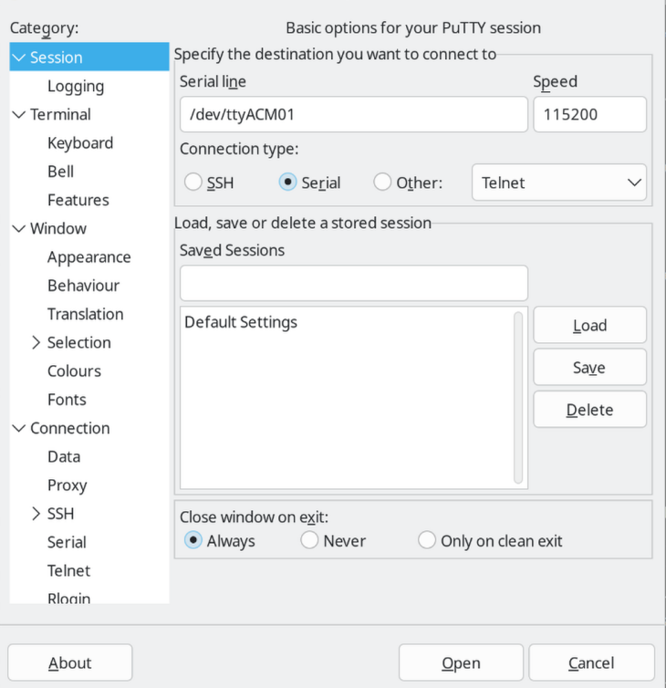Click the Open button to connect
Screen dimensions: 666x688
coord(461,663)
